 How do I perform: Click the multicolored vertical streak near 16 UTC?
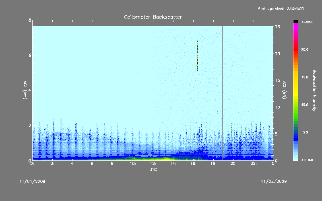point(197,55)
